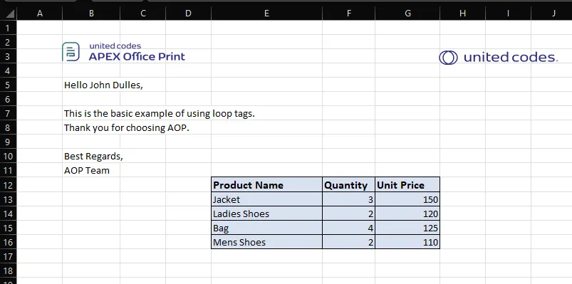Select Jacket quantity cell showing 3
572x284 pixels.
point(349,199)
